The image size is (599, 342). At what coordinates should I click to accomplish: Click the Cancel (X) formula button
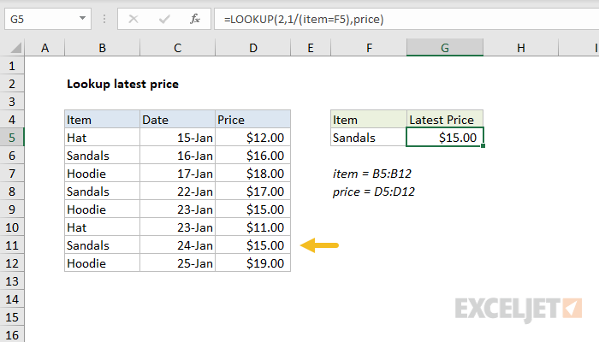tap(133, 19)
